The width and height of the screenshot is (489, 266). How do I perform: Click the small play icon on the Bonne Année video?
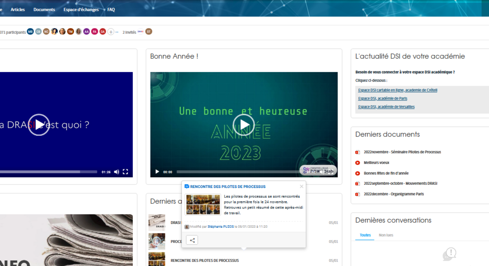coord(157,172)
